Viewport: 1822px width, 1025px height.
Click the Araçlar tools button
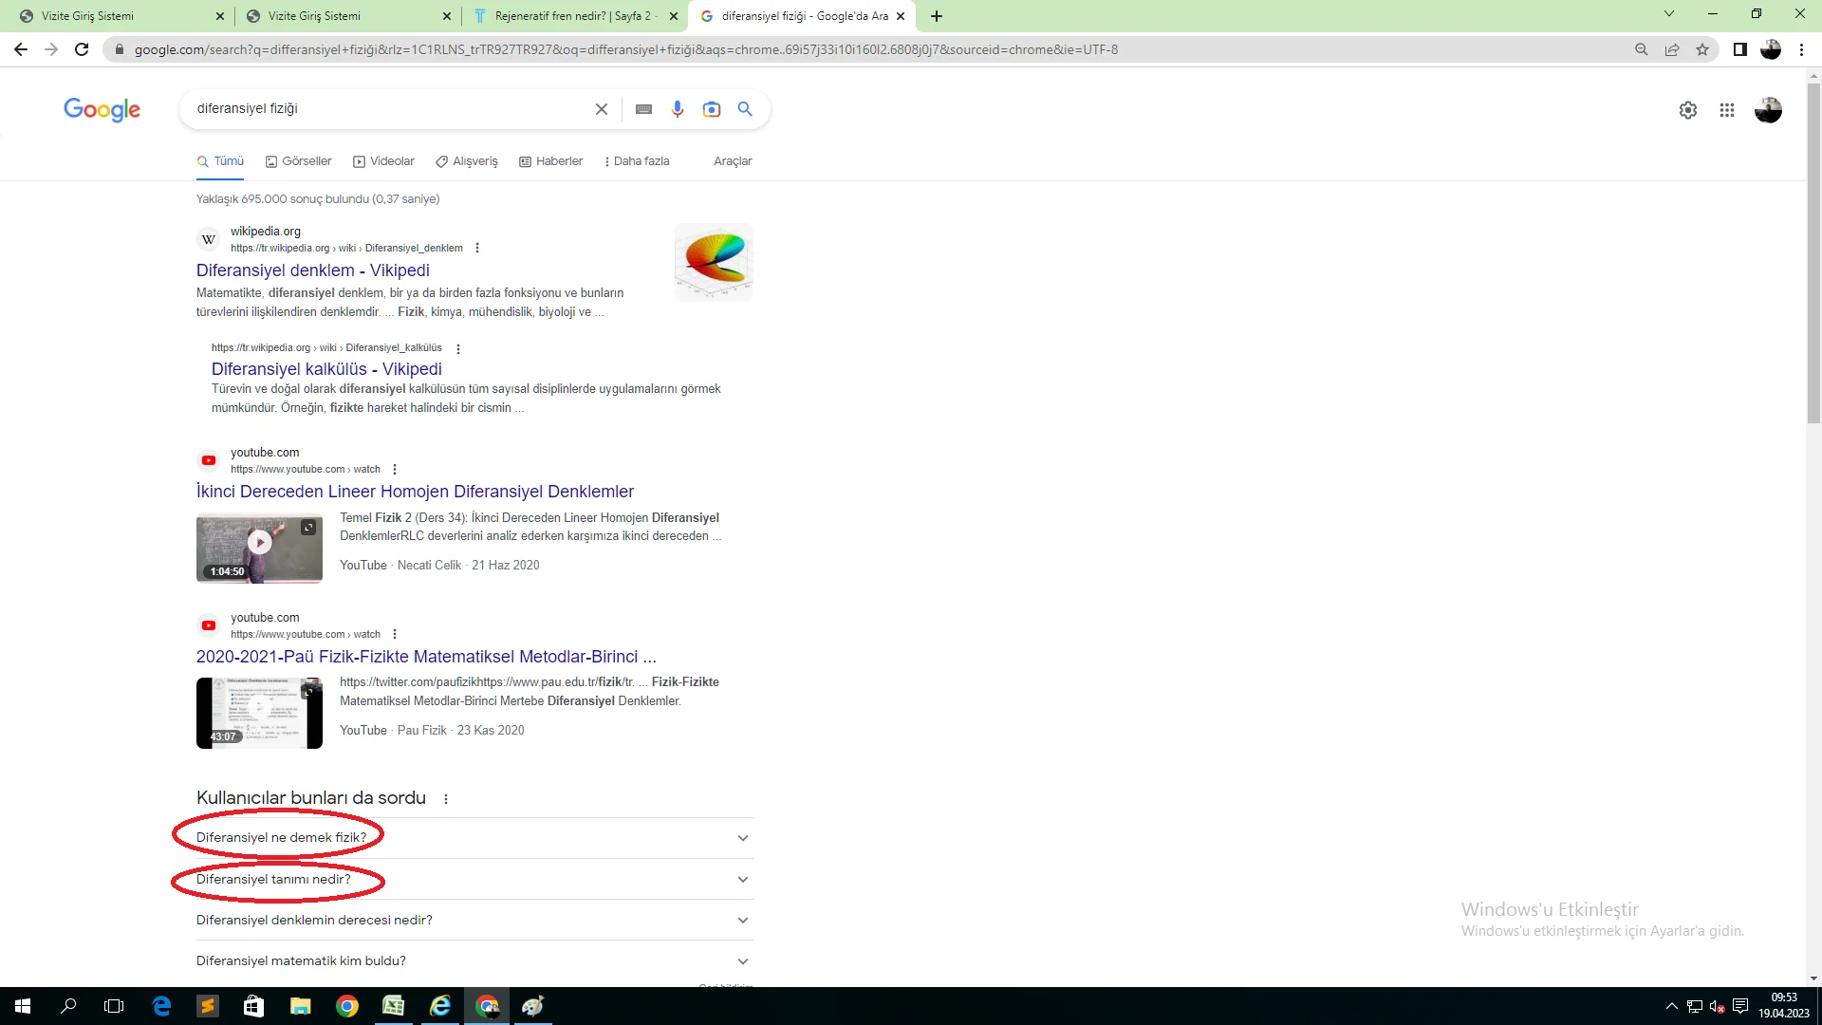(732, 161)
